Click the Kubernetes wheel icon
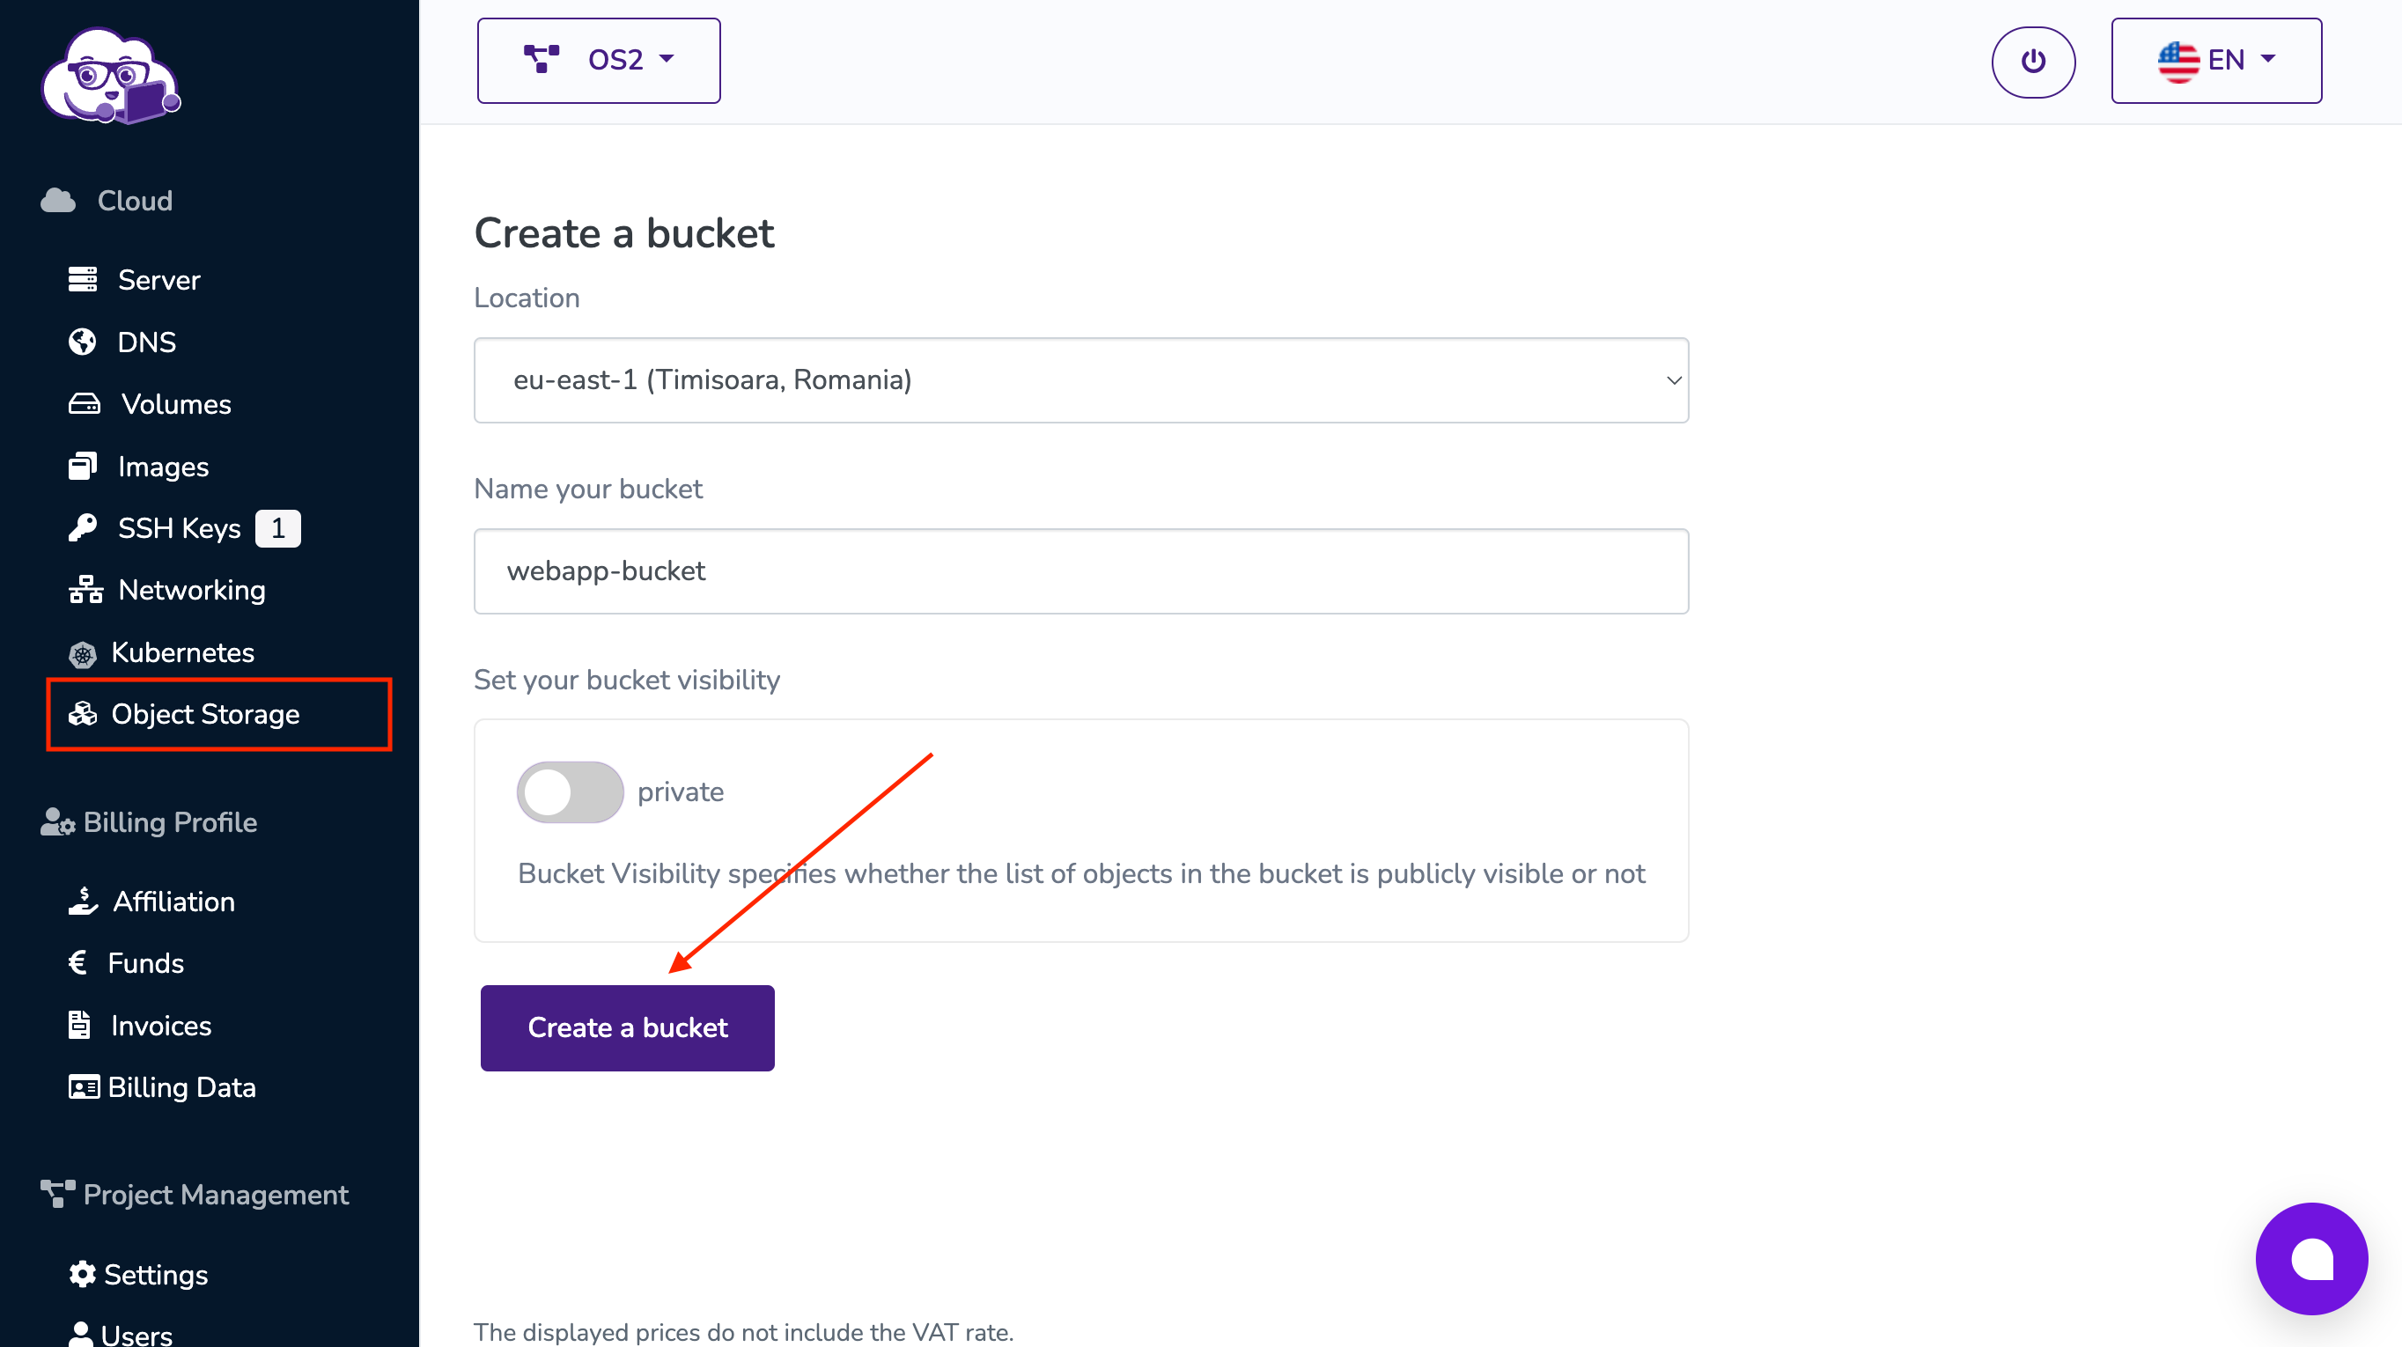Screen dimensions: 2402x1347 (x=83, y=652)
